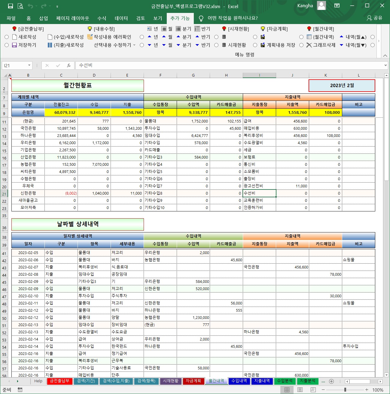Click the 새로작성 new document icon

pyautogui.click(x=14, y=37)
